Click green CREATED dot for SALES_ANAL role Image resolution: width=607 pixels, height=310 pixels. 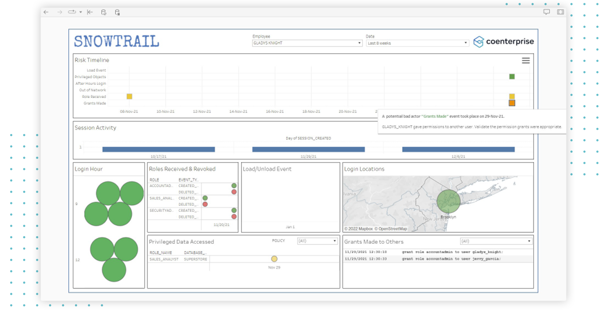tap(205, 198)
